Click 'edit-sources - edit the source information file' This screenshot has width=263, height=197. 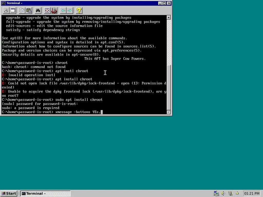pyautogui.click(x=54, y=26)
